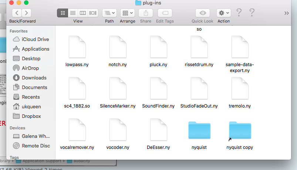Open the Arrange dropdown menu
This screenshot has width=297, height=170.
click(x=127, y=13)
